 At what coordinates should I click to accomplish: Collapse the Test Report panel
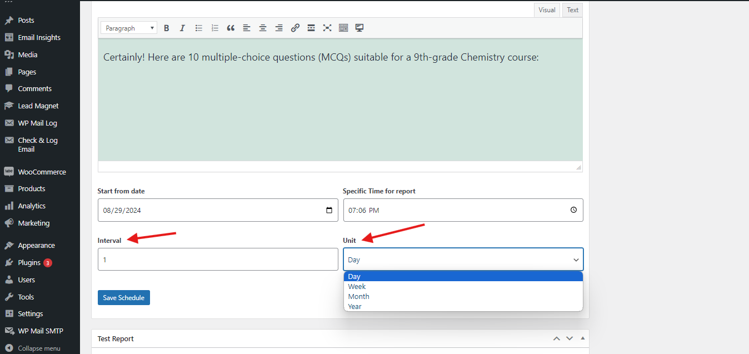pyautogui.click(x=582, y=338)
